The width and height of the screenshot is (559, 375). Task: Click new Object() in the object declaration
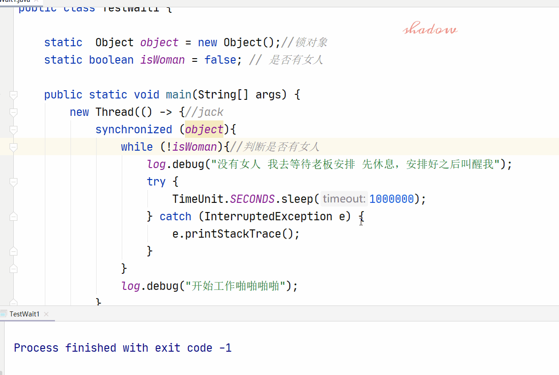(x=236, y=43)
